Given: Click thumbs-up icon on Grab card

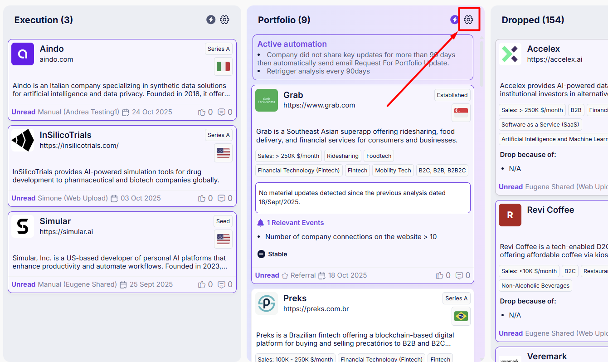Looking at the screenshot, I should [x=439, y=275].
